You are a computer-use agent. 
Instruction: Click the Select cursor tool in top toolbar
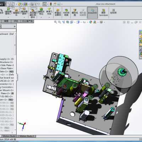click(44, 4)
